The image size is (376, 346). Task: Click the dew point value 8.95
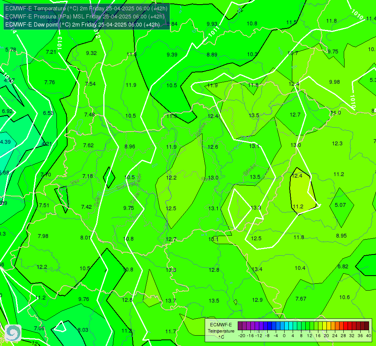click(x=341, y=236)
